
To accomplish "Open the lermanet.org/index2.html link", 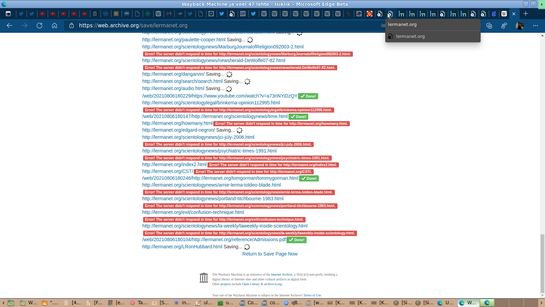I will click(x=174, y=164).
